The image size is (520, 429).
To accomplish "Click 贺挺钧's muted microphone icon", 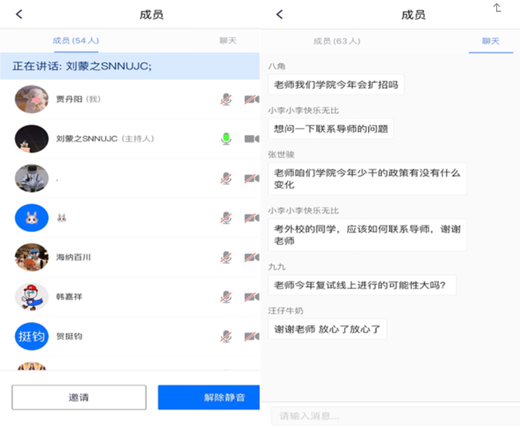I will coord(226,337).
